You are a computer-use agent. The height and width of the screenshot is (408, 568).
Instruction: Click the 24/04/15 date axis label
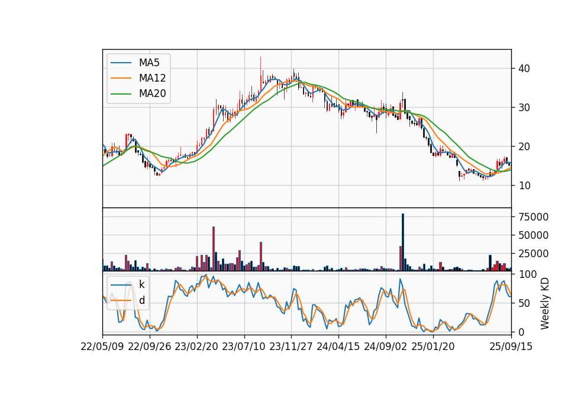pos(338,347)
